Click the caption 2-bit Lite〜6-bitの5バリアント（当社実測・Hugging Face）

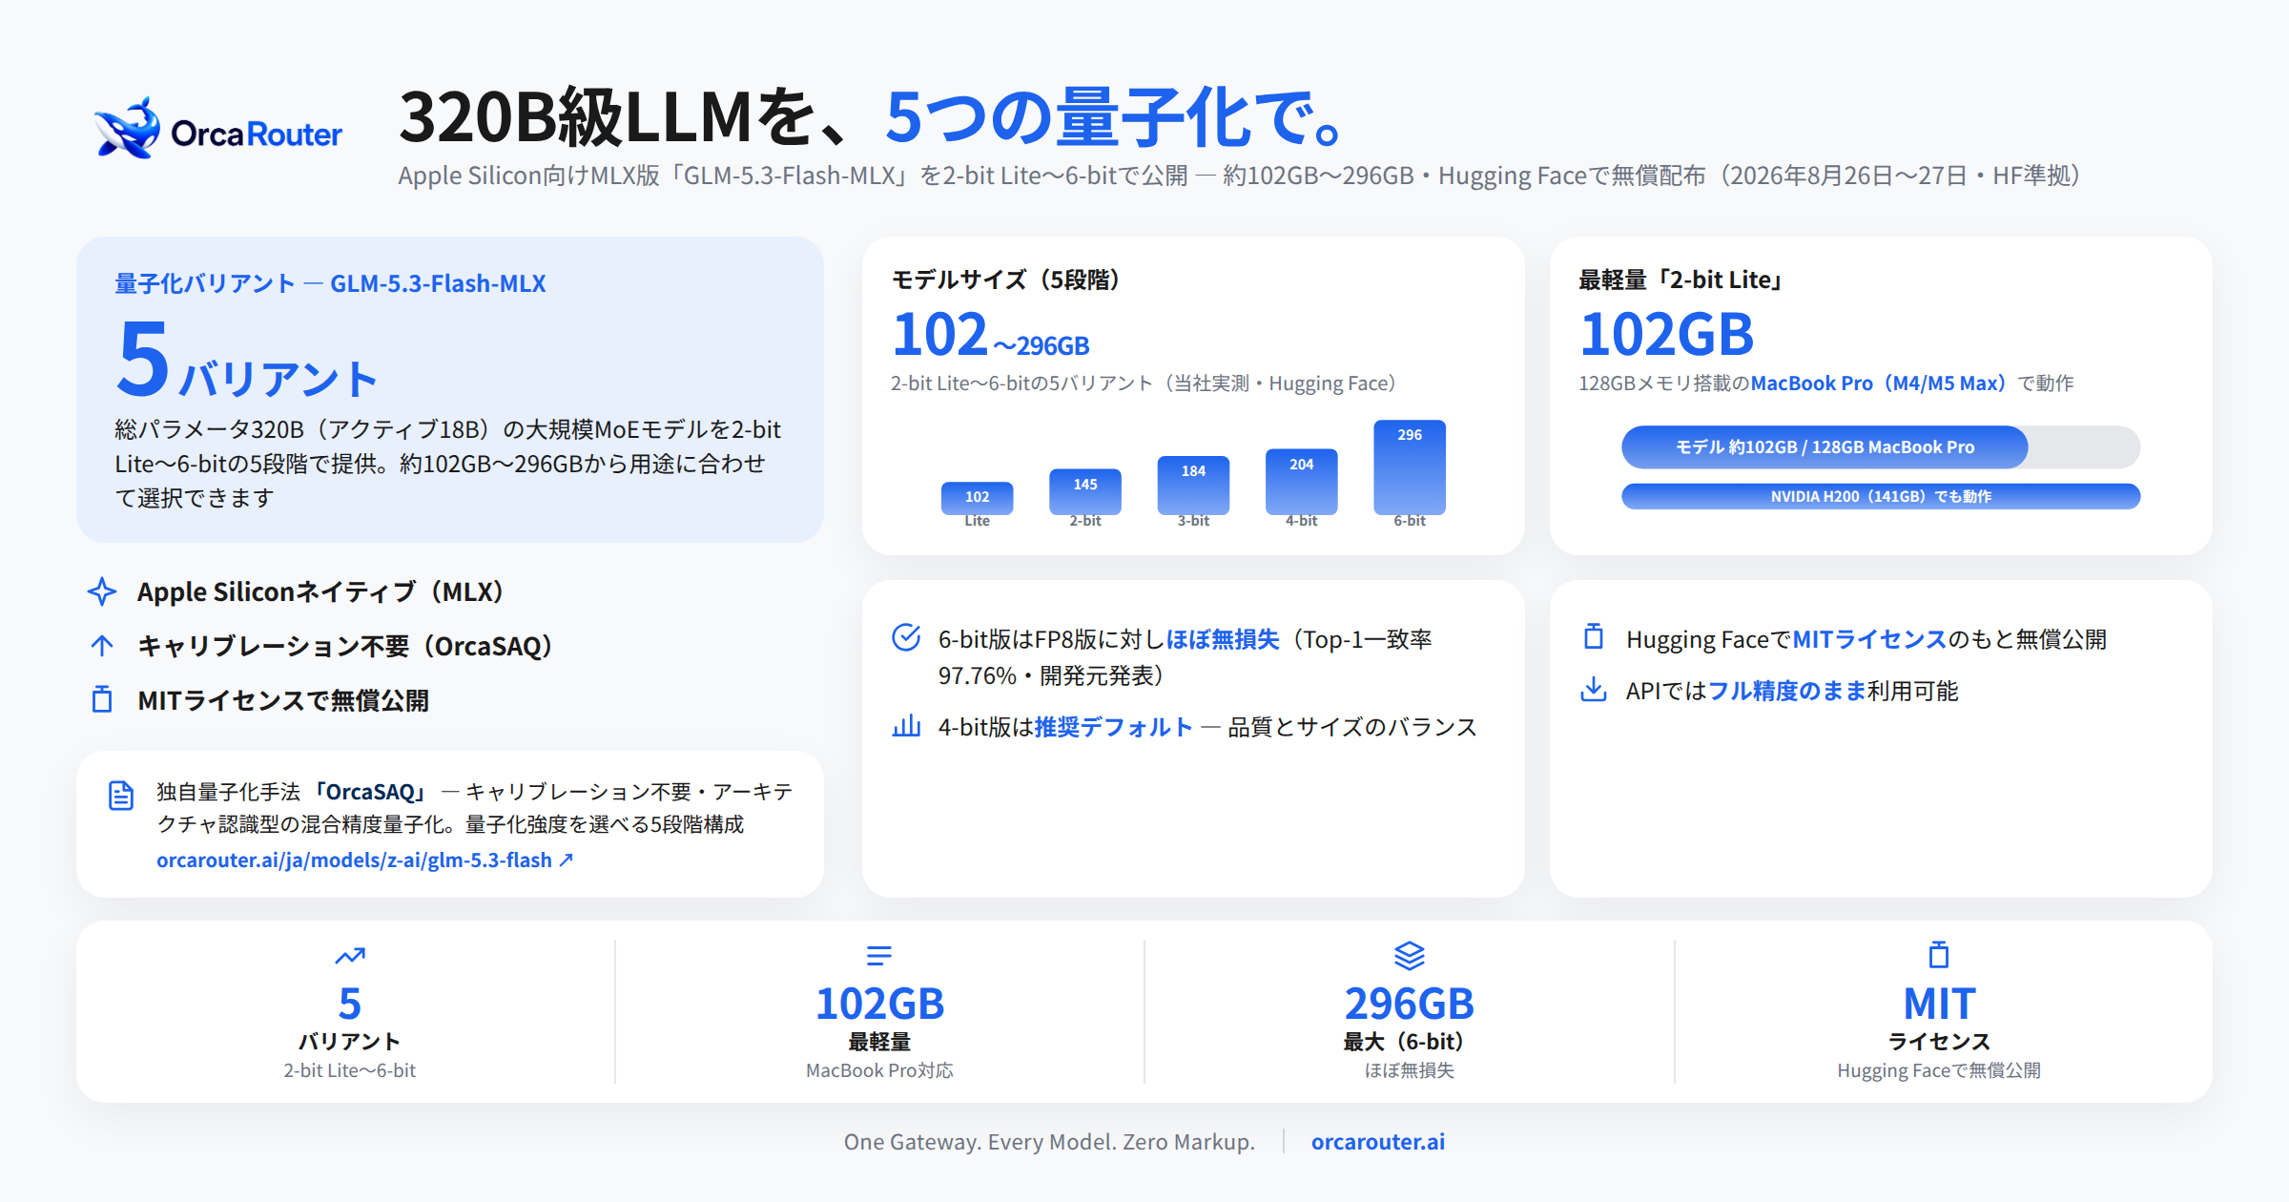click(1143, 383)
